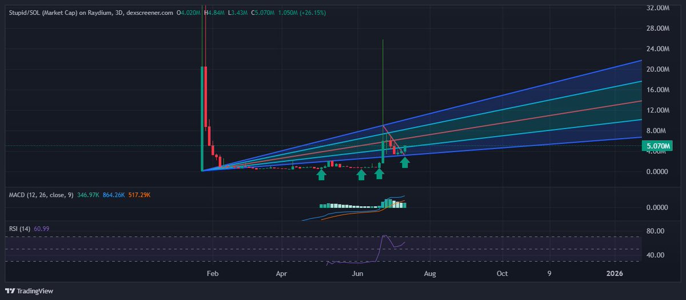This screenshot has height=300, width=686.
Task: Click the 2026 label on time axis
Action: point(615,274)
